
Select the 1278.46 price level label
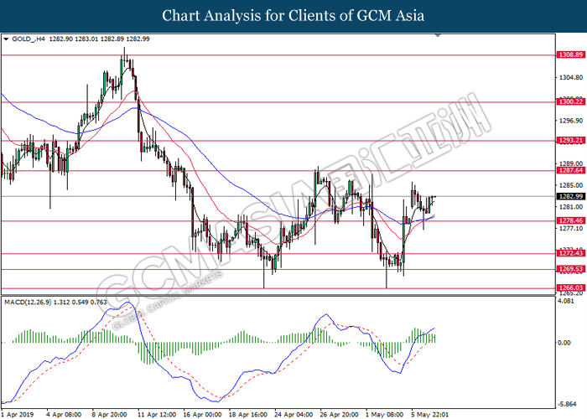click(570, 220)
